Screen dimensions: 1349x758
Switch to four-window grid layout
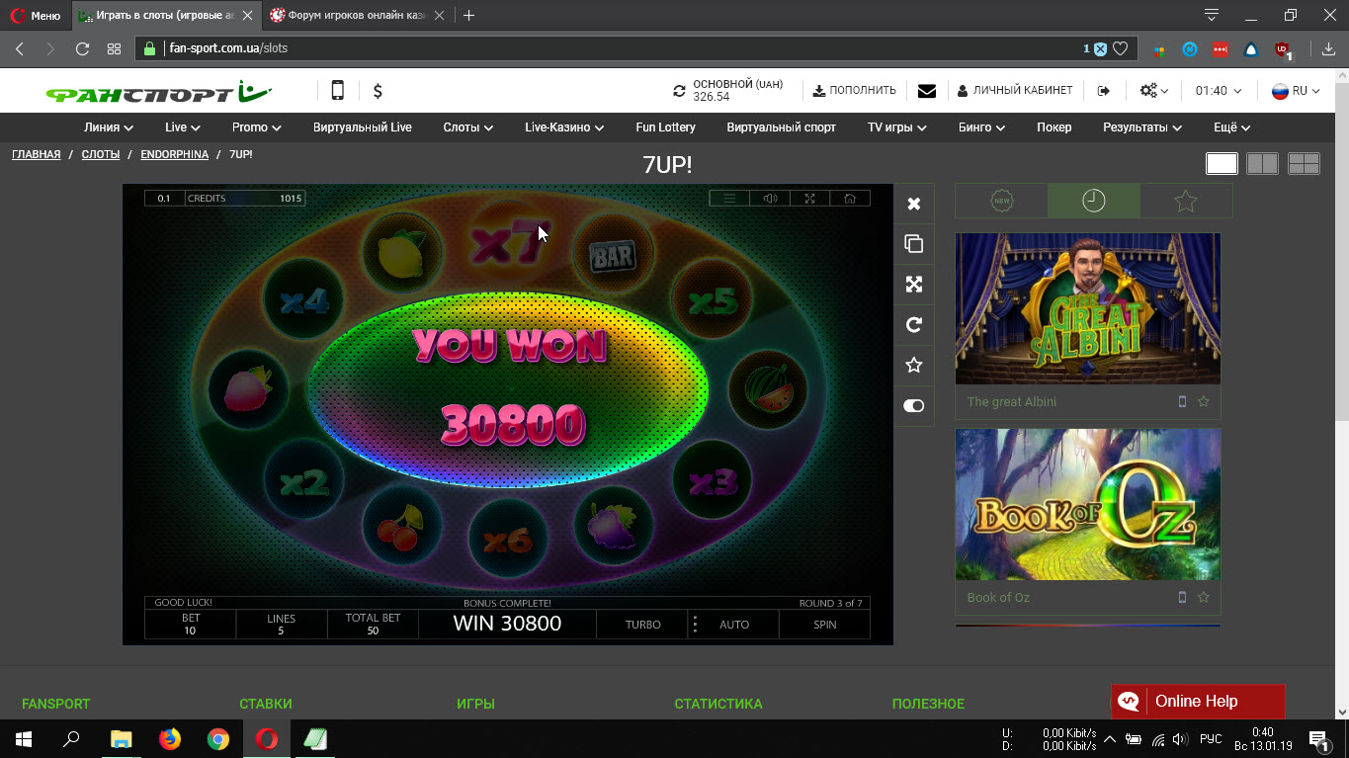pyautogui.click(x=1304, y=164)
